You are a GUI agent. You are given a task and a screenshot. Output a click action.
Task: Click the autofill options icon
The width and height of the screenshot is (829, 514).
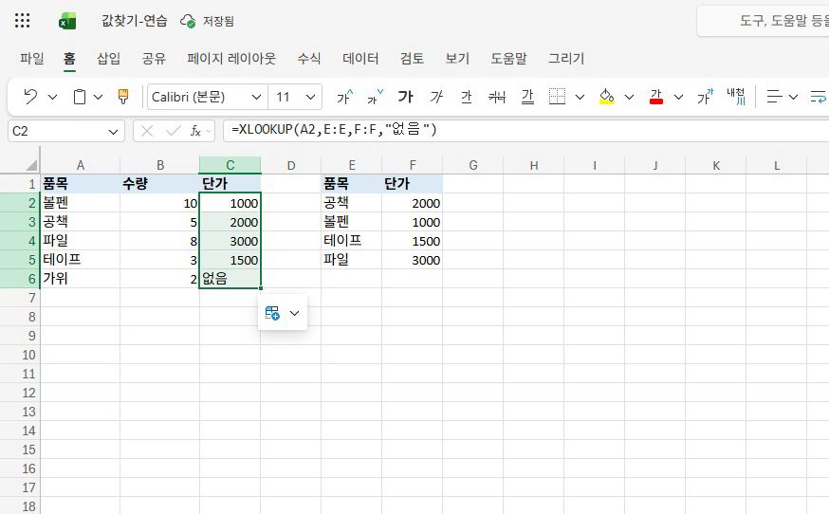pos(272,313)
